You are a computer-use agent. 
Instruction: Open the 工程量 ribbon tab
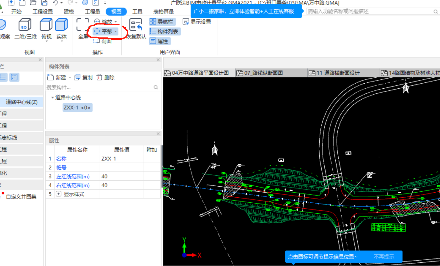pyautogui.click(x=92, y=12)
